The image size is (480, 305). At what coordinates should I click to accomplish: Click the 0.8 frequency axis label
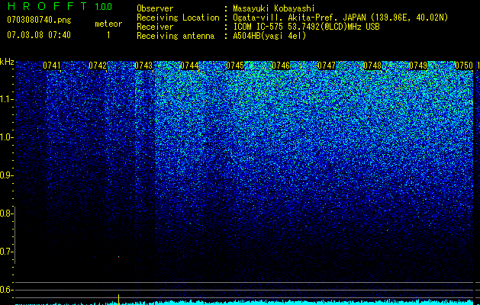pos(6,213)
